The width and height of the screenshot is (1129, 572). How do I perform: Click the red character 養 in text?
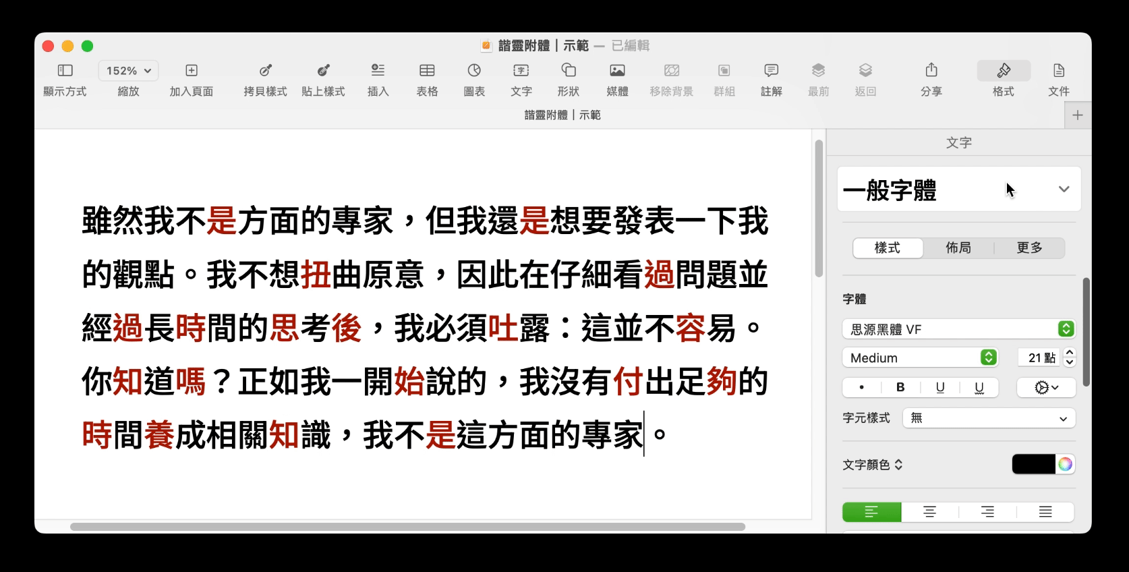[x=159, y=435]
